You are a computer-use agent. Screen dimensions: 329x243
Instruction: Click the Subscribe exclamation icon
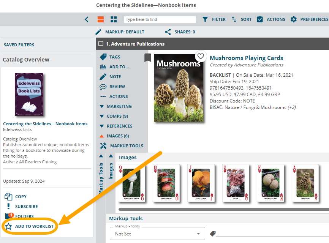(8, 207)
